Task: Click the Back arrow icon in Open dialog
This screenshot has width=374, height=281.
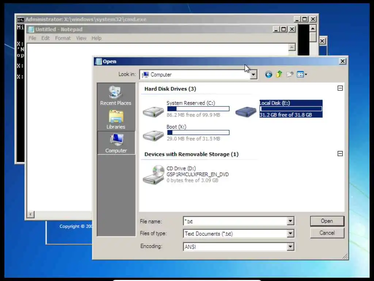Action: [x=268, y=75]
